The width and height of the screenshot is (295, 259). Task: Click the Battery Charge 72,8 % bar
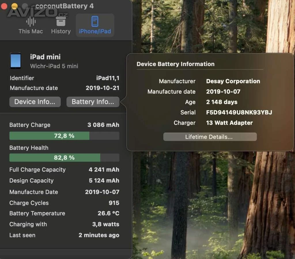64,136
